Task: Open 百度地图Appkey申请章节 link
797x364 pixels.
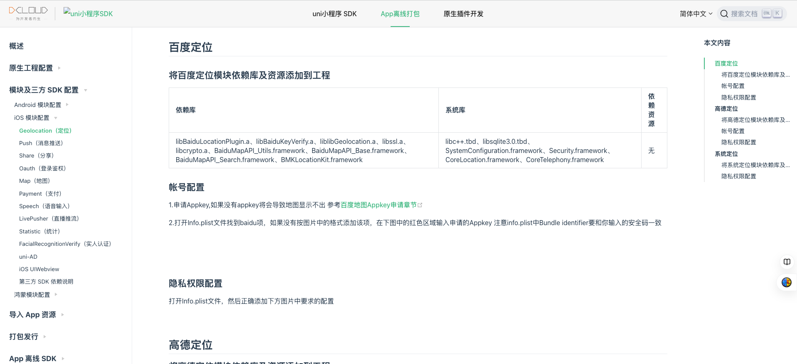Action: click(x=378, y=205)
